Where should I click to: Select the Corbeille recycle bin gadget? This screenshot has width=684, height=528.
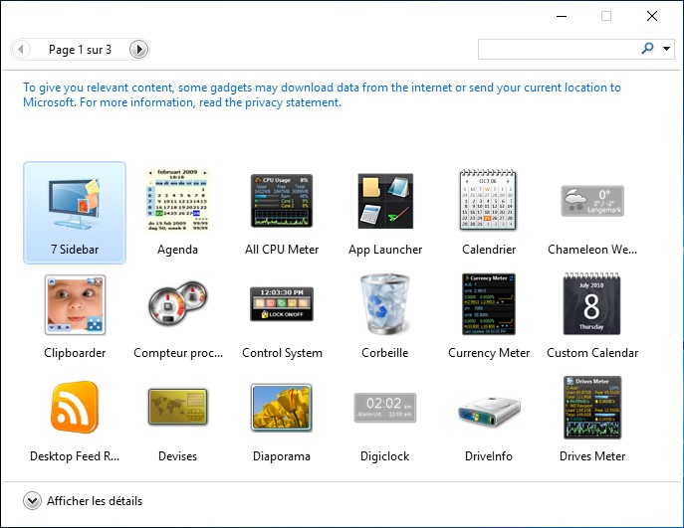[x=385, y=305]
